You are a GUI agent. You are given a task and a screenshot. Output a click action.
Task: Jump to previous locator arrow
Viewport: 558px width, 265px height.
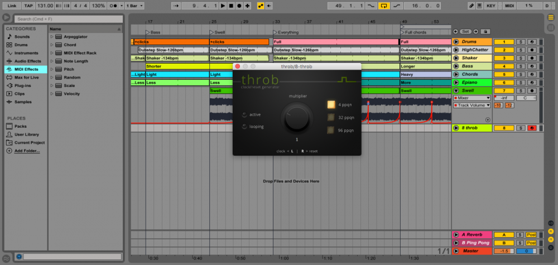455,31
